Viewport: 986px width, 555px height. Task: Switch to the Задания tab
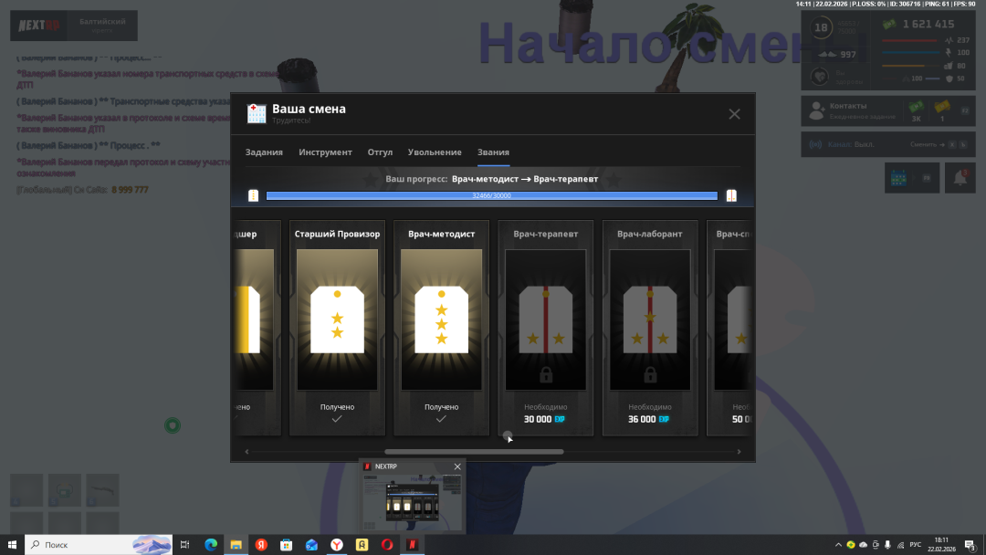coord(264,152)
